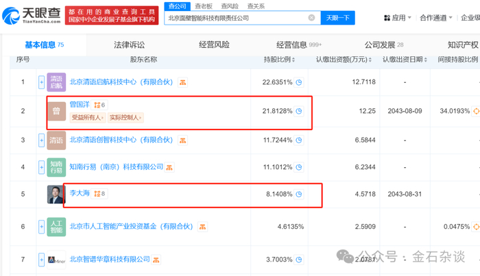
Task: Click the 知南行易 green logo thumbnail
Action: pyautogui.click(x=56, y=167)
